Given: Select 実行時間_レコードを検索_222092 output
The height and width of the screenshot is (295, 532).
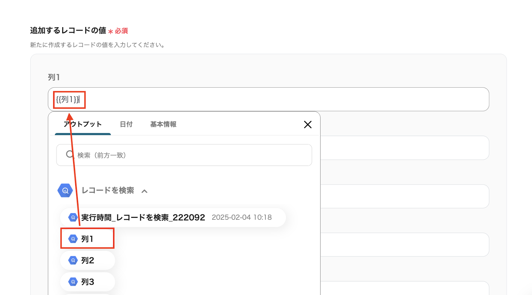Looking at the screenshot, I should (x=143, y=217).
